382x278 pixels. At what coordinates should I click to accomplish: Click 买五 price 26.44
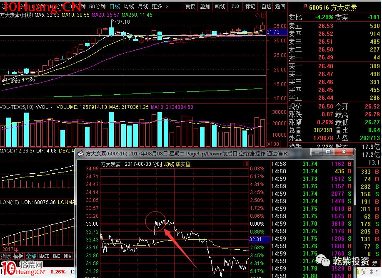325,98
